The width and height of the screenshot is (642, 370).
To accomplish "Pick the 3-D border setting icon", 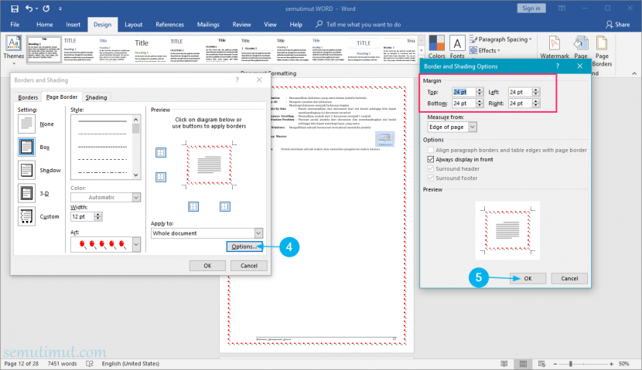I will [x=26, y=193].
